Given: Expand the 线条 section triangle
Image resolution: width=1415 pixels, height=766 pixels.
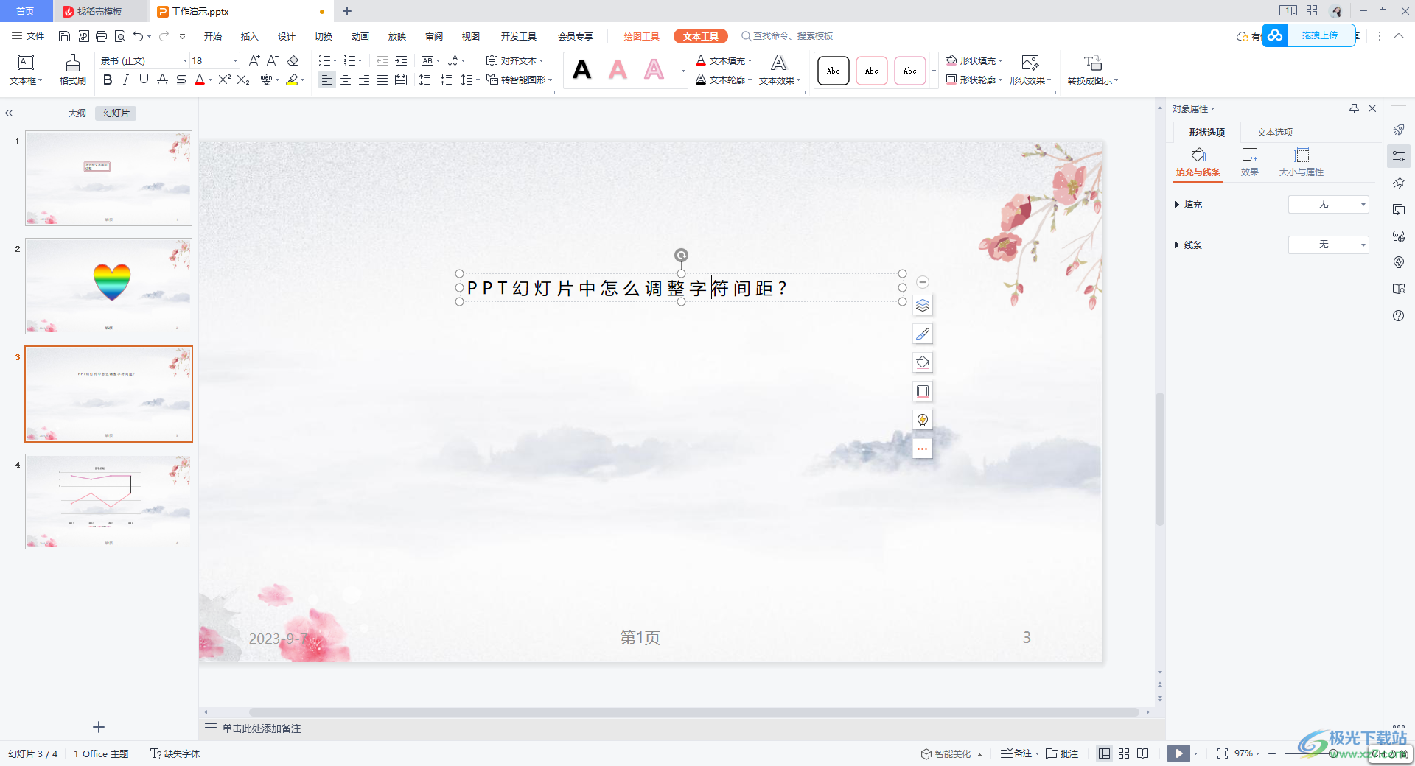Looking at the screenshot, I should tap(1177, 245).
